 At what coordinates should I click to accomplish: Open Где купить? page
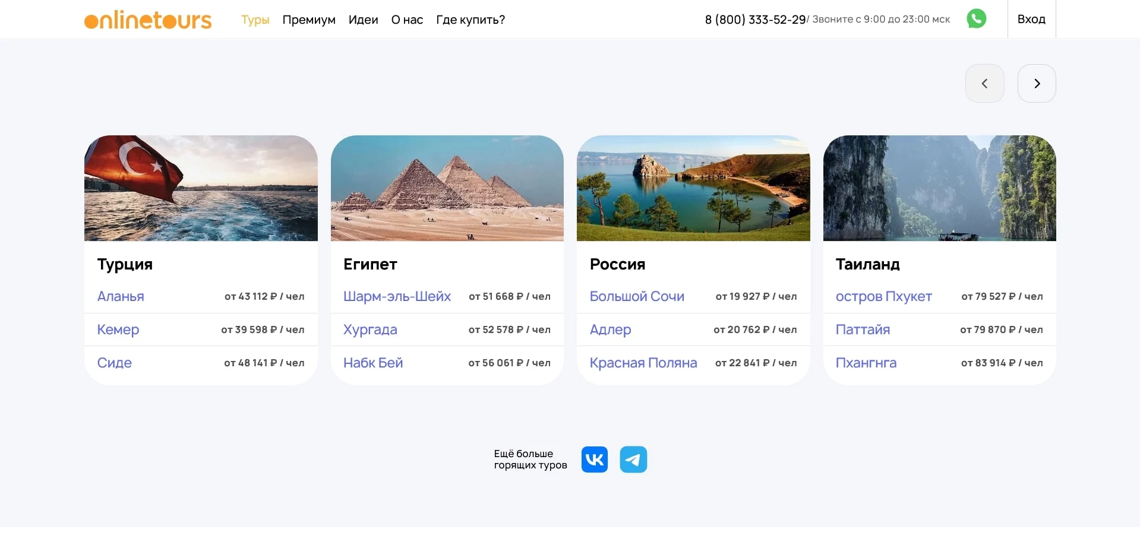(470, 20)
